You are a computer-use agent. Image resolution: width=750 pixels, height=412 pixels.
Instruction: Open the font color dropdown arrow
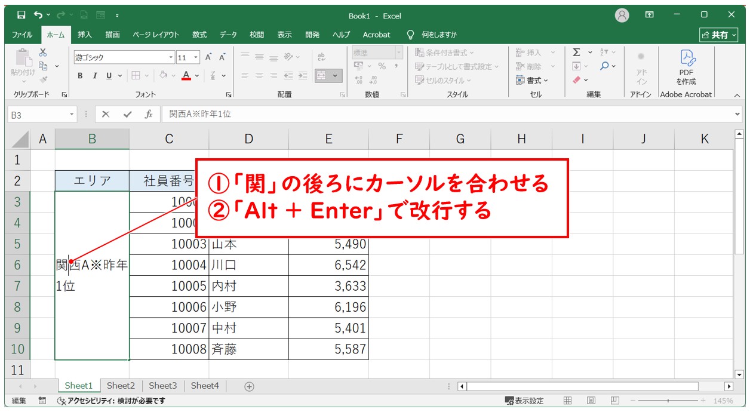(197, 76)
